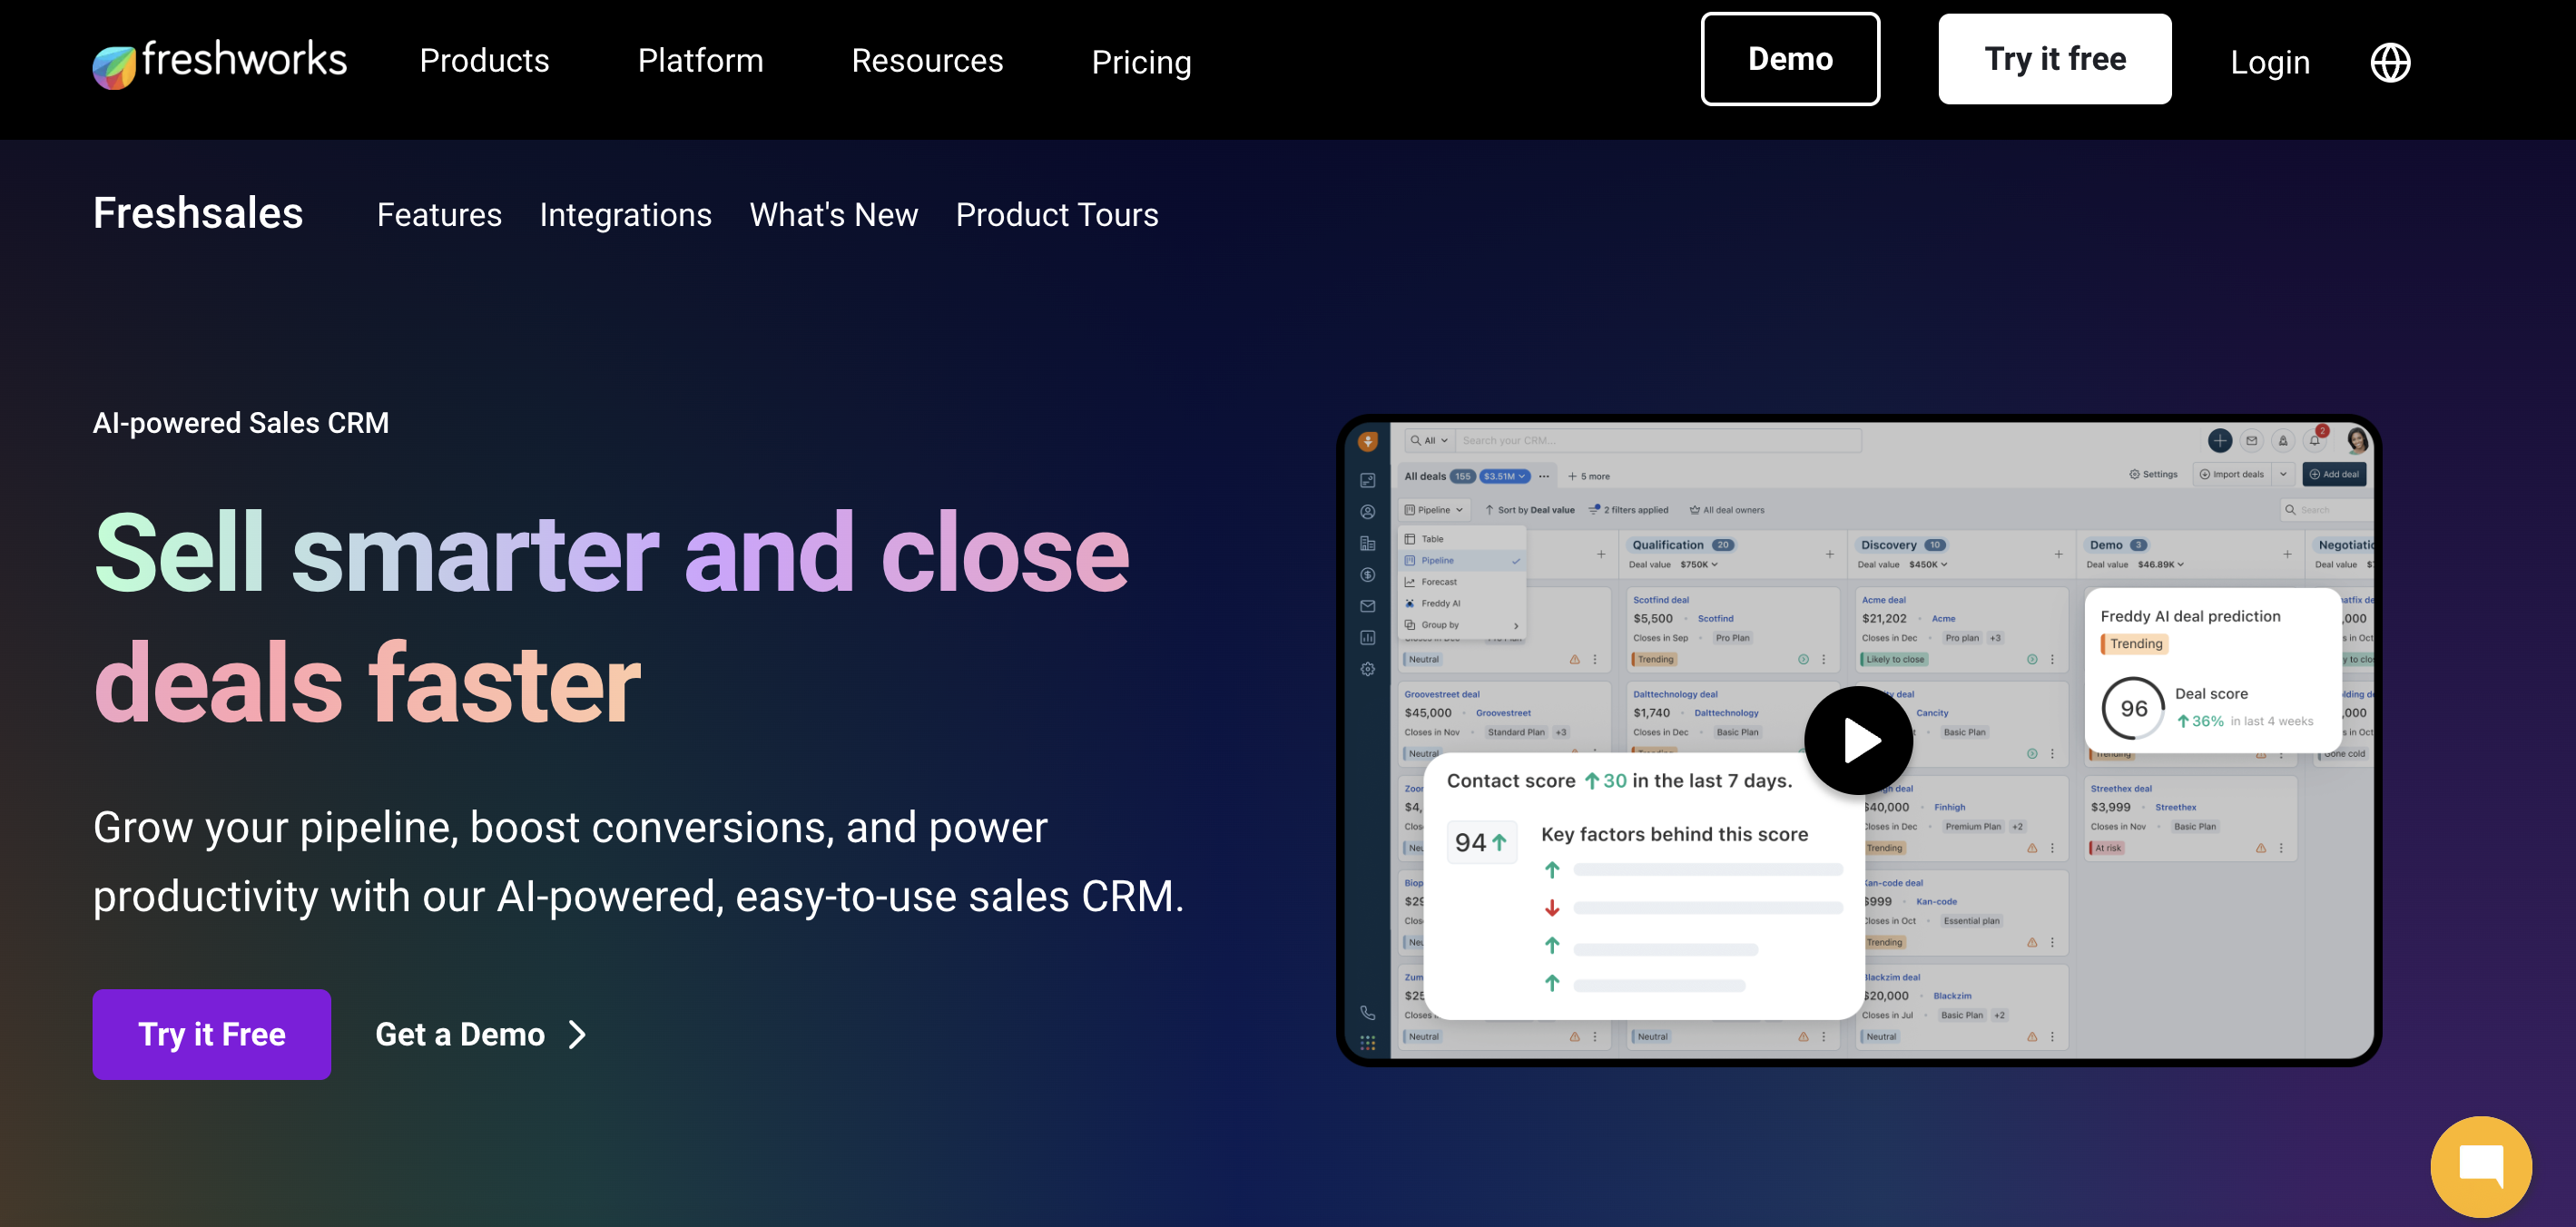This screenshot has width=2576, height=1227.
Task: Click the phone icon in CRM sidebar
Action: pyautogui.click(x=1367, y=1012)
